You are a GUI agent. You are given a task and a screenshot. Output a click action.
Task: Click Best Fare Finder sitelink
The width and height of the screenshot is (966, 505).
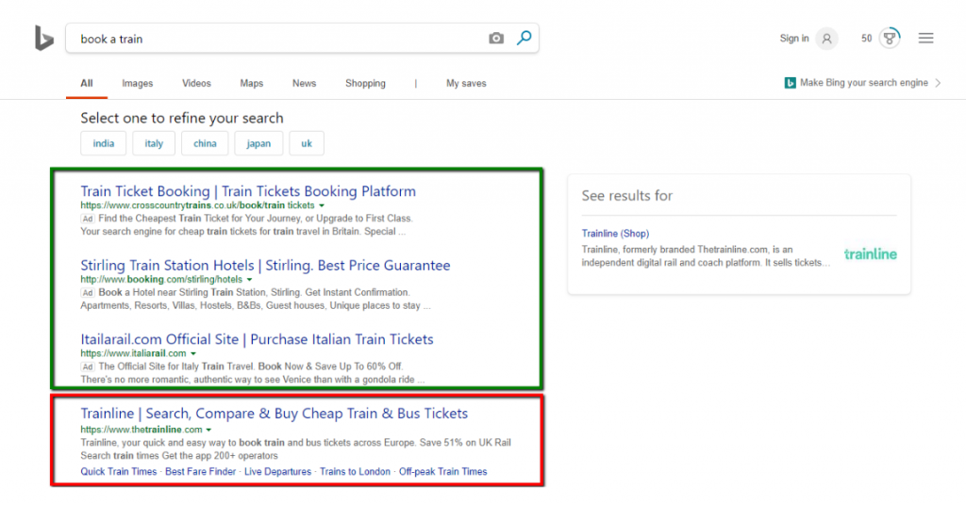[200, 472]
